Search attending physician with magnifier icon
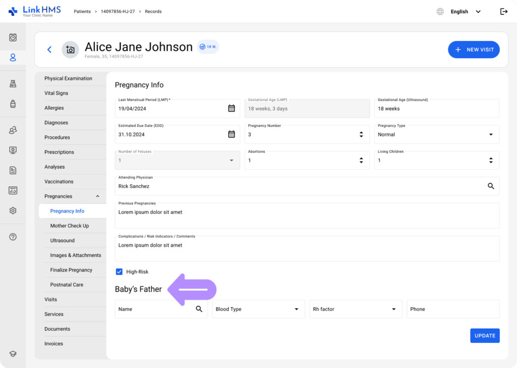The height and width of the screenshot is (368, 517). pyautogui.click(x=491, y=186)
